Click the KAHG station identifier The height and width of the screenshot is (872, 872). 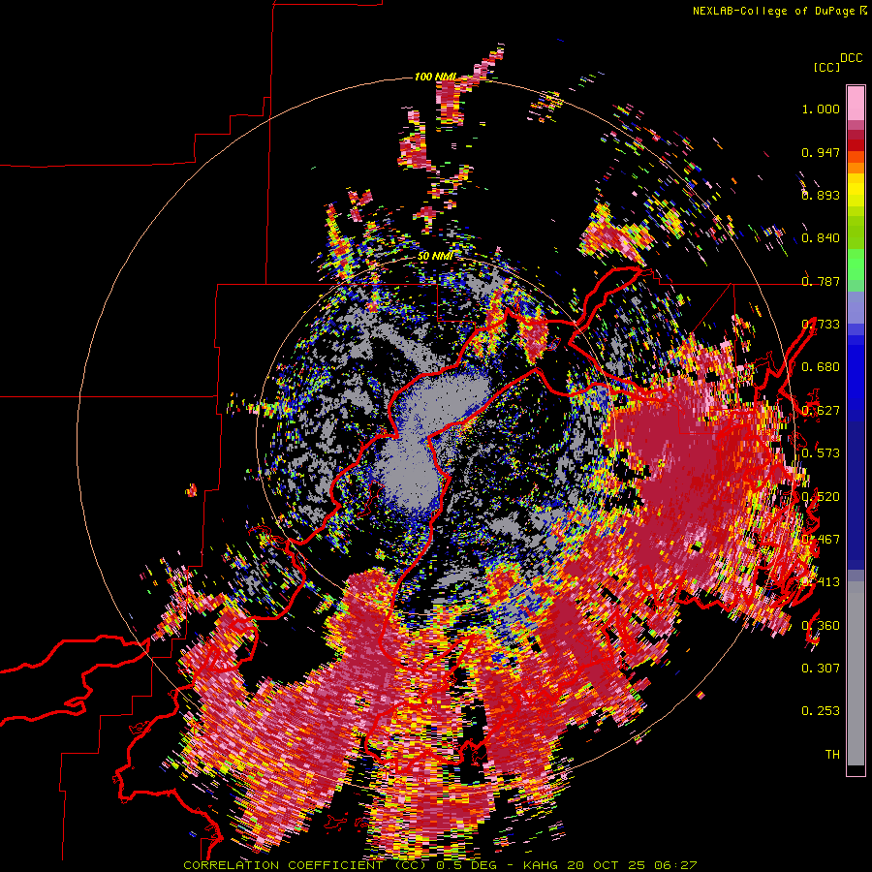543,865
